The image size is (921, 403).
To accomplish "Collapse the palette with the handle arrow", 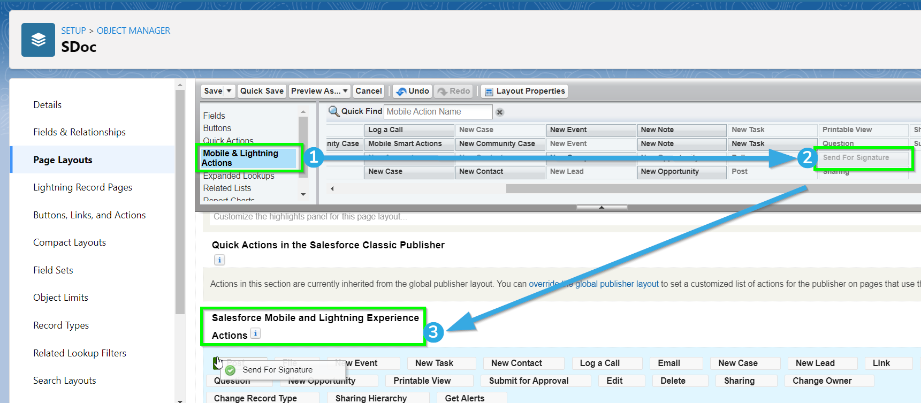I will click(x=602, y=207).
